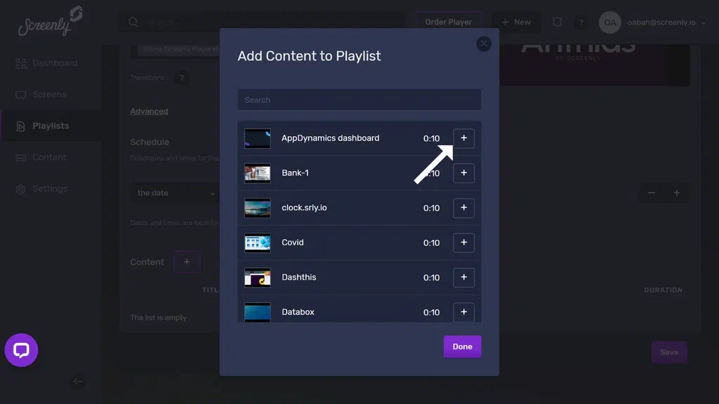Focus the dialog Search field

[x=359, y=100]
